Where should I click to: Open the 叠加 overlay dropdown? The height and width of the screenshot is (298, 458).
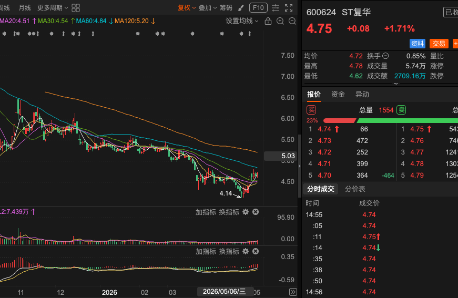[x=208, y=8]
